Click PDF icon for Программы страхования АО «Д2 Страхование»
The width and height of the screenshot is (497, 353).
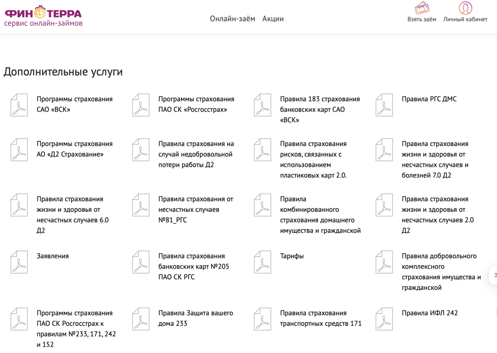19,150
